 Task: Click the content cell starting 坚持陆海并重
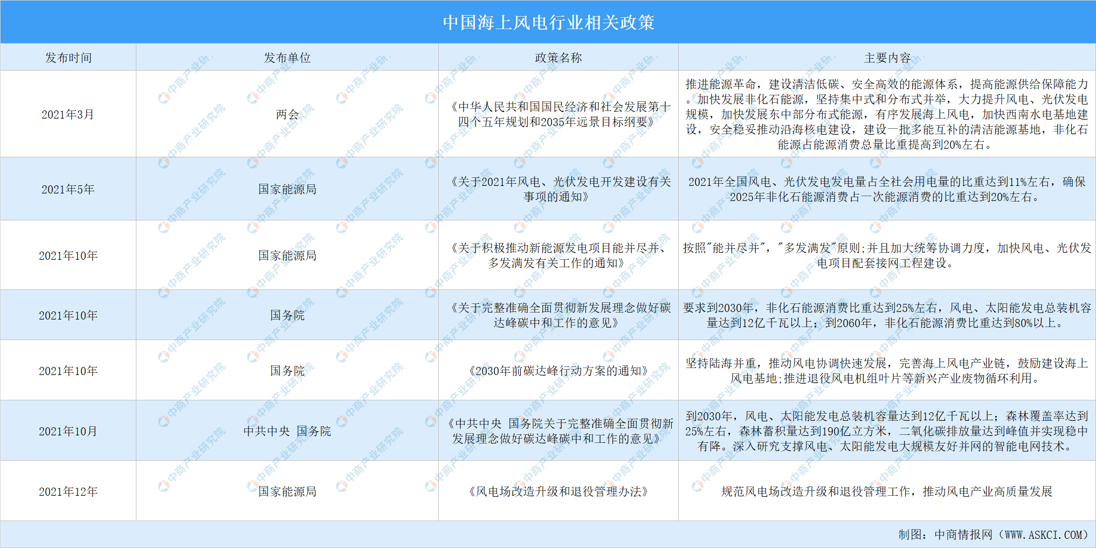(887, 371)
